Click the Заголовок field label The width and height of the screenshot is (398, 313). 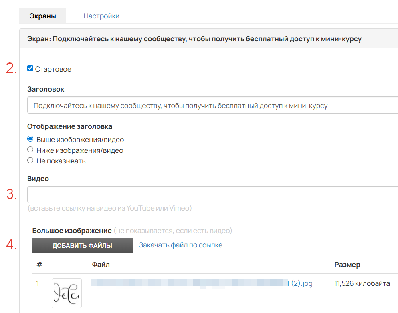[46, 89]
